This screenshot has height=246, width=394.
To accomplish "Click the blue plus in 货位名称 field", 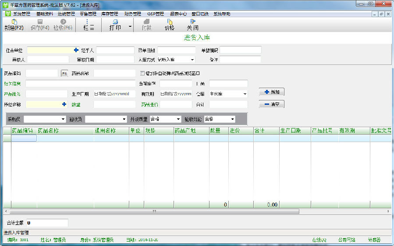I will click(64, 104).
